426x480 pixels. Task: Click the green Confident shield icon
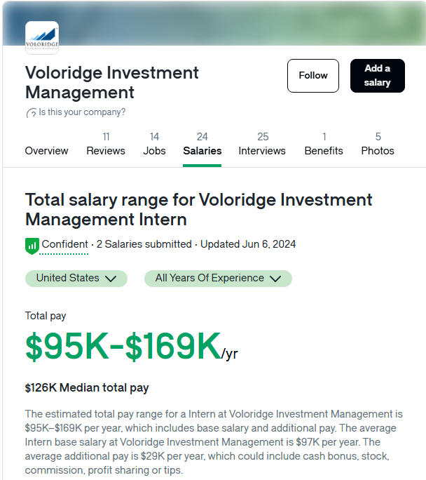pyautogui.click(x=32, y=246)
